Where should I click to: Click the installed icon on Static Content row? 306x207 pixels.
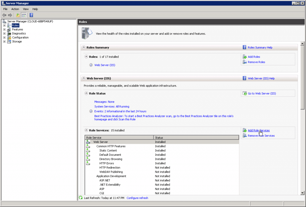pos(88,150)
